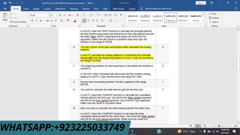Viewport: 240px width, 135px height.
Task: Apply the yellow text highlight color
Action: 68,21
